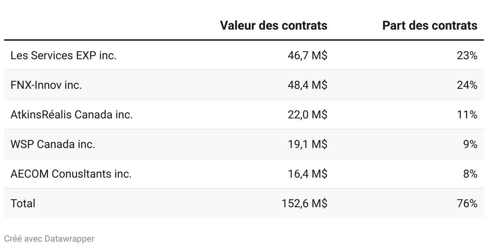Screen dimensions: 488x248
Task: Click the 48,4 M$ contract value
Action: [307, 85]
